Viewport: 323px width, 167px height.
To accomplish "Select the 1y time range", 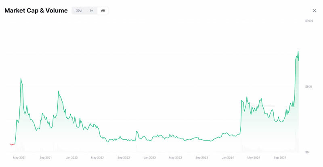I will (91, 10).
